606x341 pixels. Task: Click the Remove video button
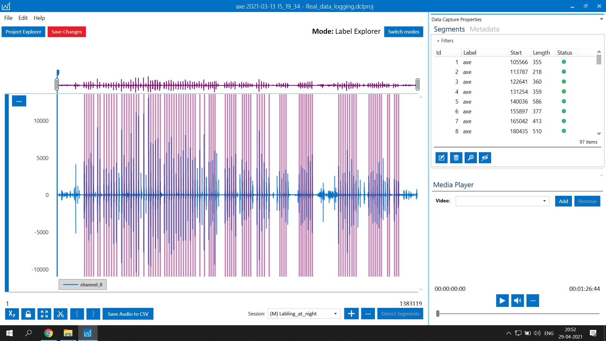point(587,201)
